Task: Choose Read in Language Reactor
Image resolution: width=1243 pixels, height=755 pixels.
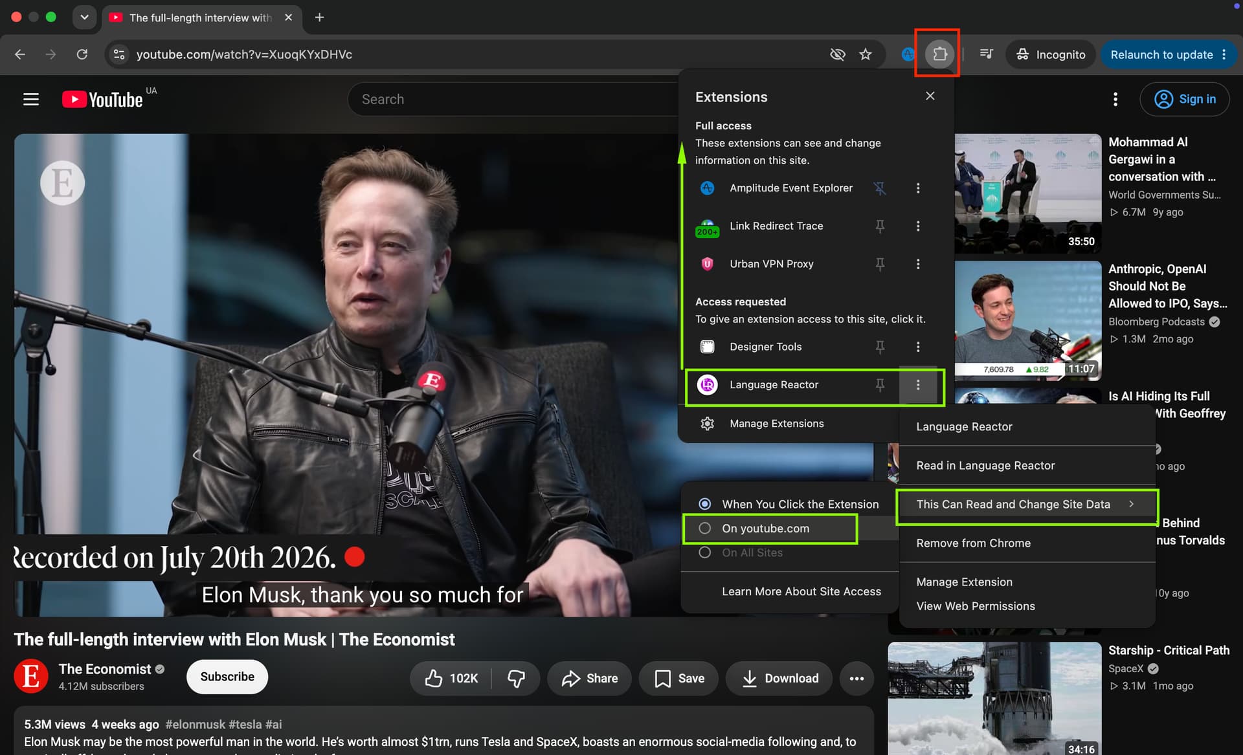Action: pyautogui.click(x=1027, y=466)
